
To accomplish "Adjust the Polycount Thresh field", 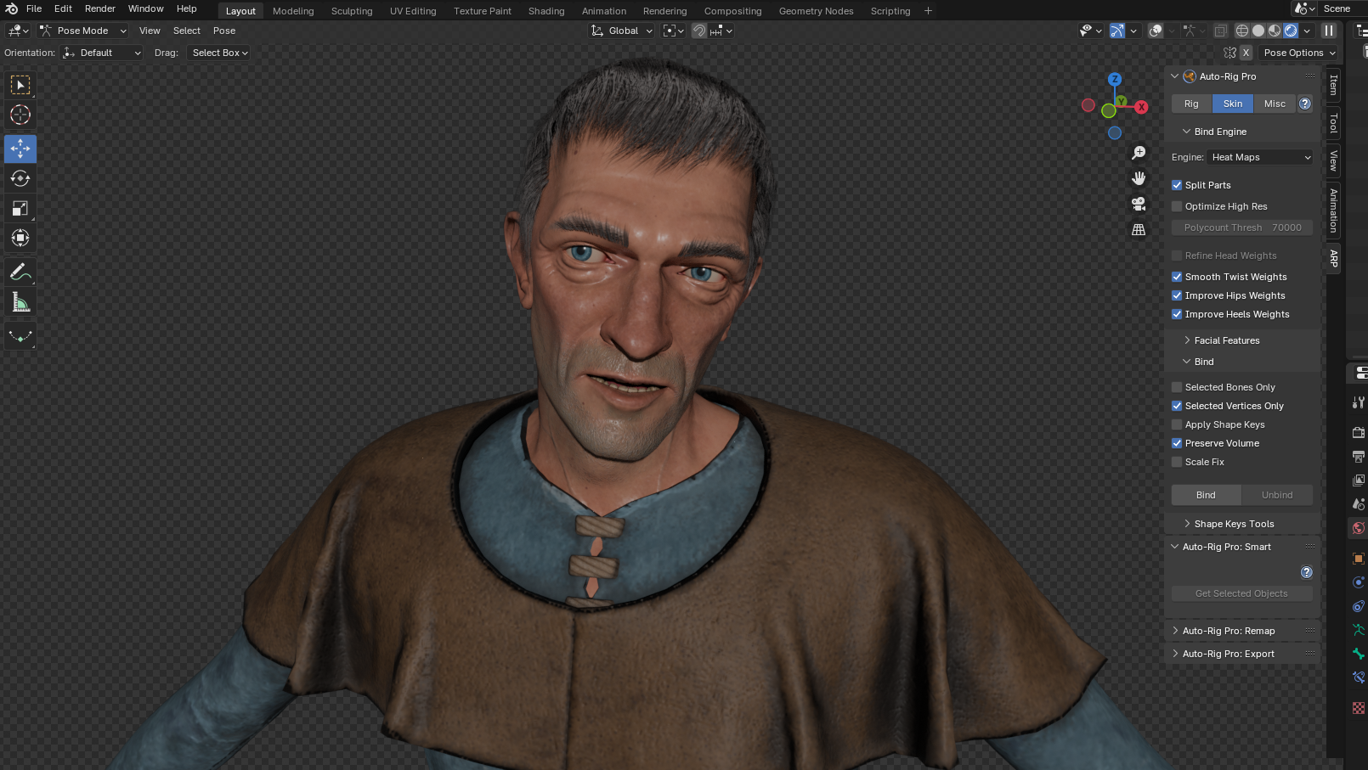I will point(1241,228).
